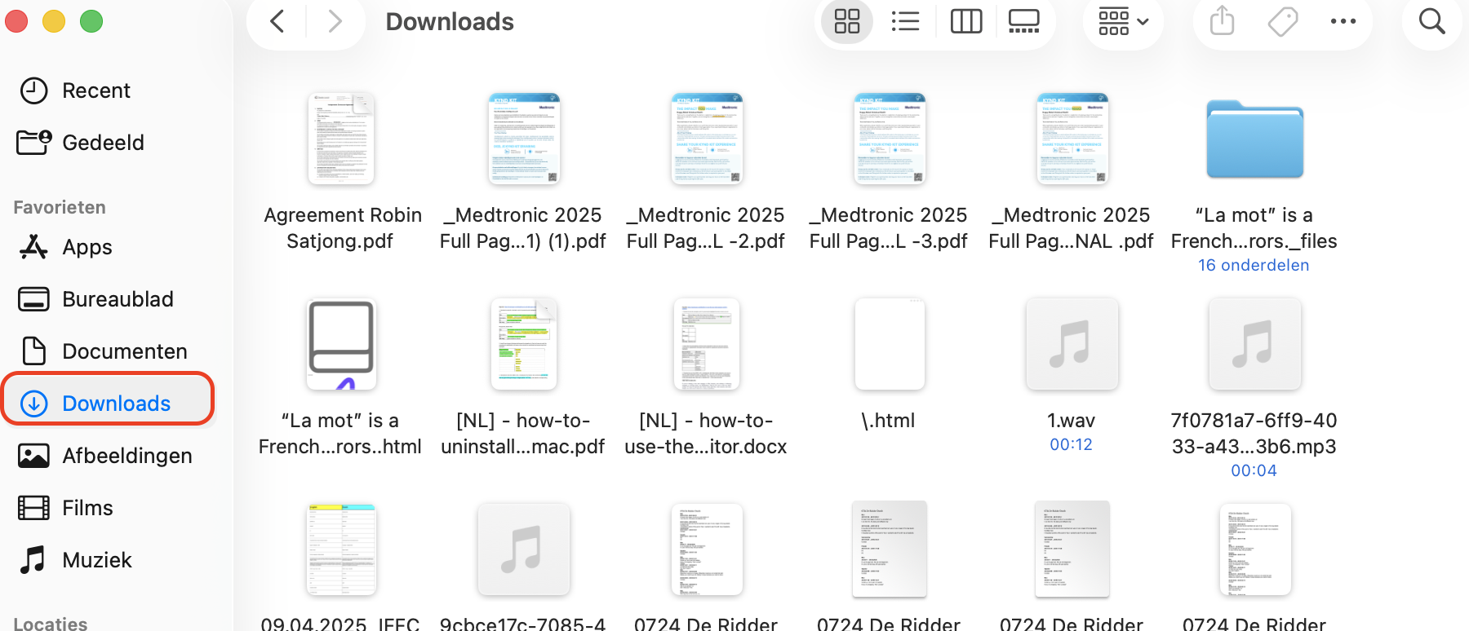This screenshot has width=1469, height=631.
Task: Open the group-by dropdown
Action: 1124,21
